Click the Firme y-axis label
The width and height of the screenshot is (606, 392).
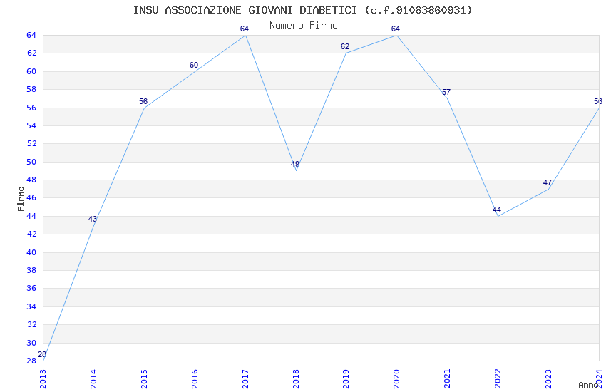click(21, 199)
